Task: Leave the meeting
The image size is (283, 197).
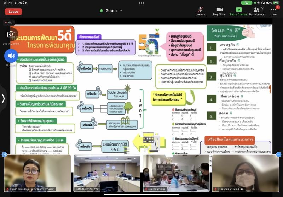Action: [x=13, y=12]
